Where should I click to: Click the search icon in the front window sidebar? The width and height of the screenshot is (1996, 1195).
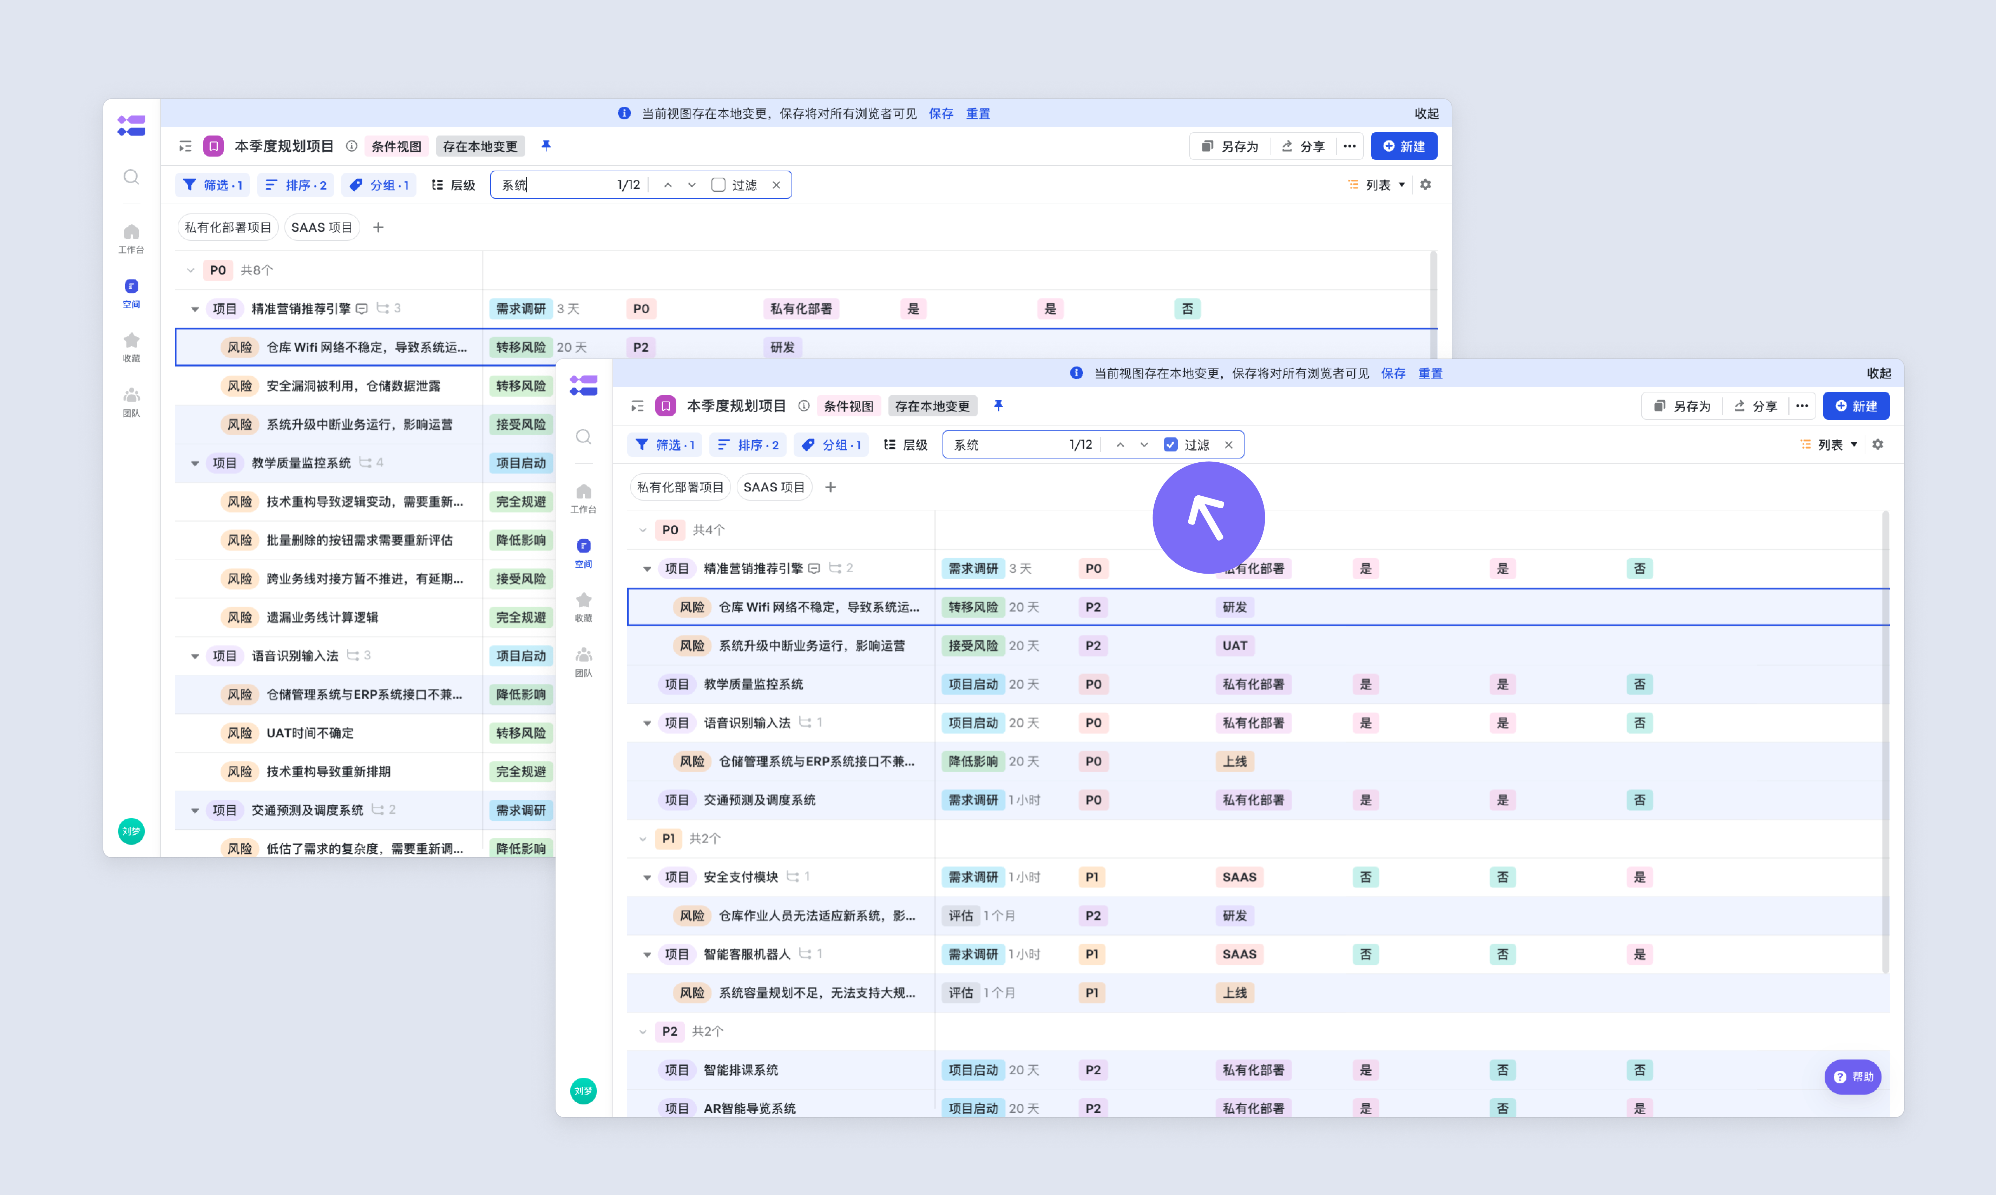(584, 437)
